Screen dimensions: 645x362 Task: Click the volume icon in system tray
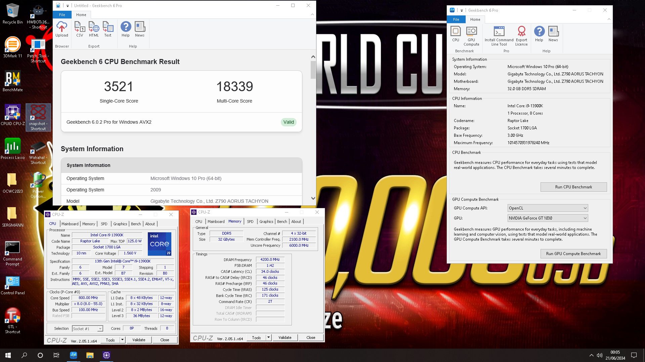click(599, 355)
